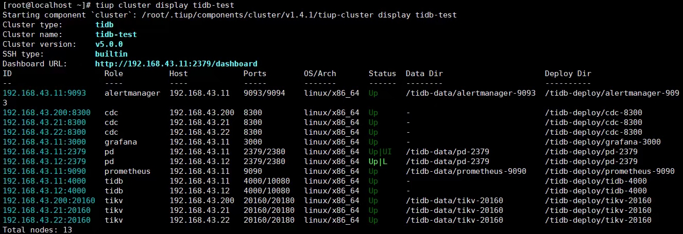683x234 pixels.
Task: Click the grafana role cell
Action: coord(121,142)
